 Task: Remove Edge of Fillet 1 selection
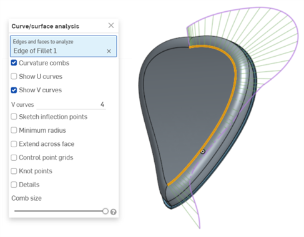(x=109, y=51)
